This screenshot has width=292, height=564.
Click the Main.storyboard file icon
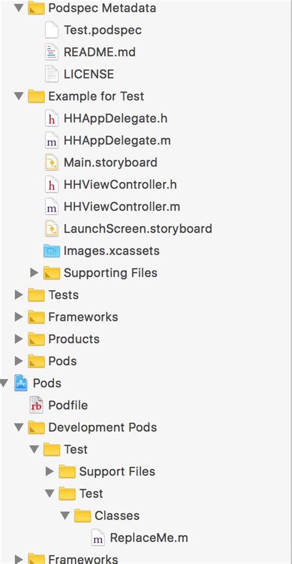tap(52, 162)
